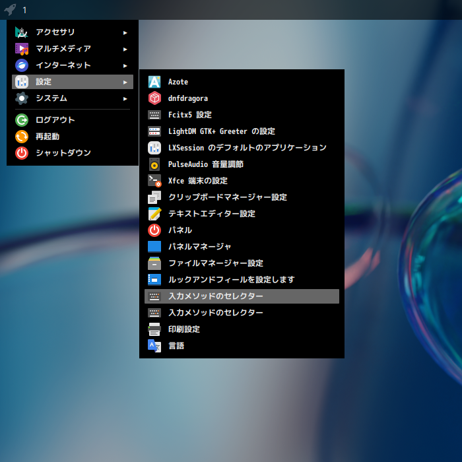462x462 pixels.
Task: Click the red power icon for パネル
Action: [154, 230]
